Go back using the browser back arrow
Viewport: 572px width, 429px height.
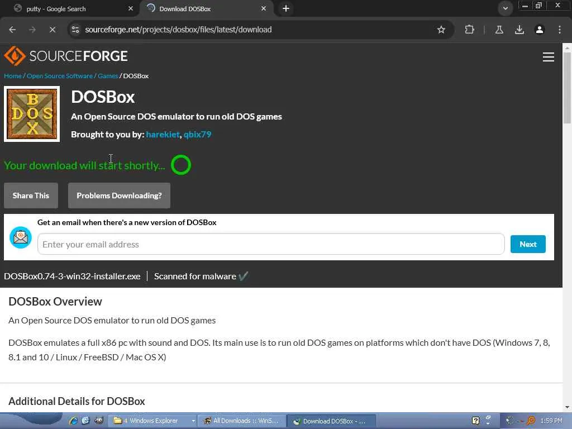[12, 30]
